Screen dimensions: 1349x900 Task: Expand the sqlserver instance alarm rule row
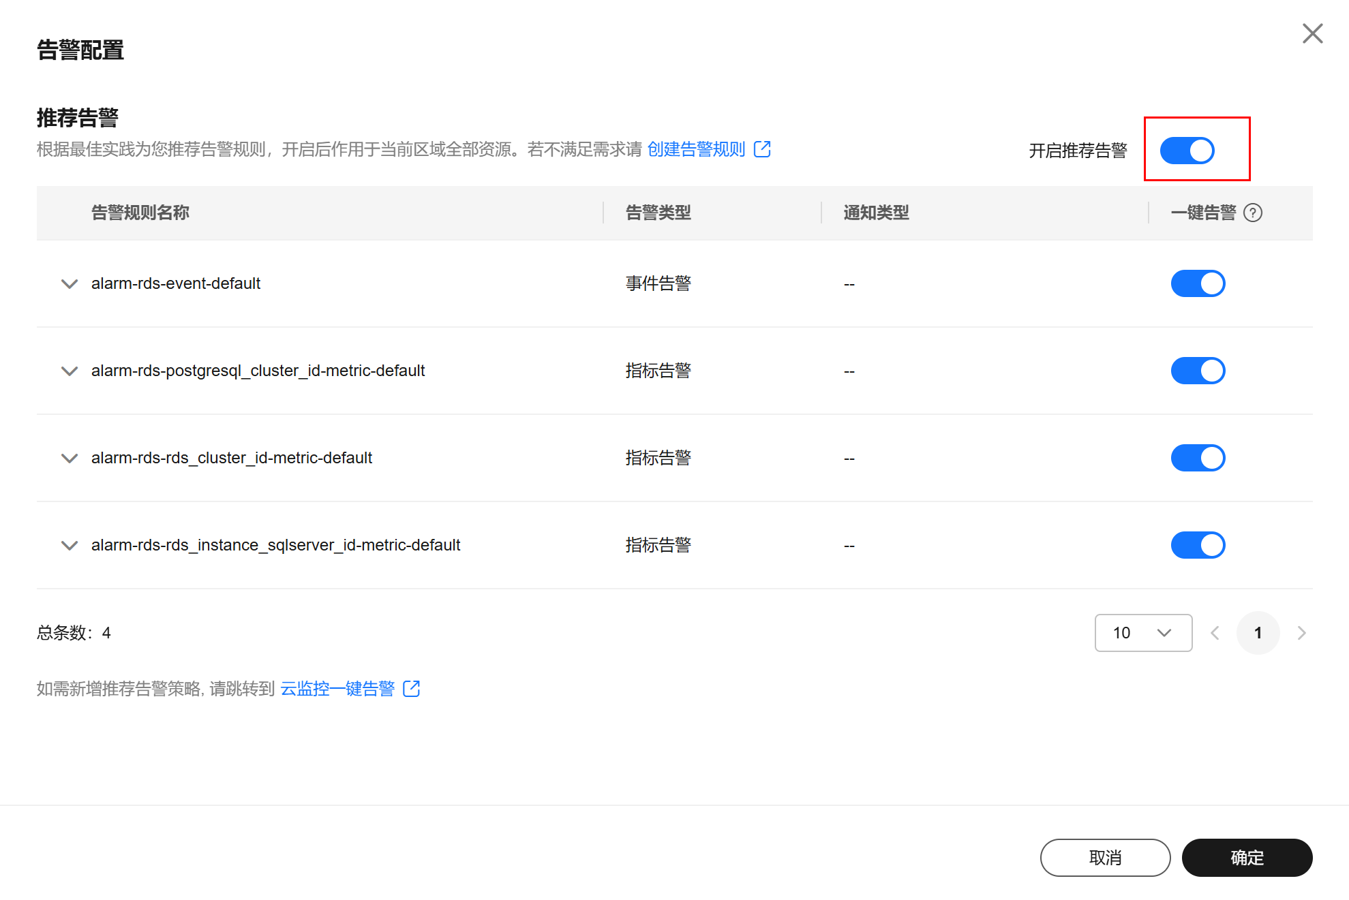coord(69,545)
